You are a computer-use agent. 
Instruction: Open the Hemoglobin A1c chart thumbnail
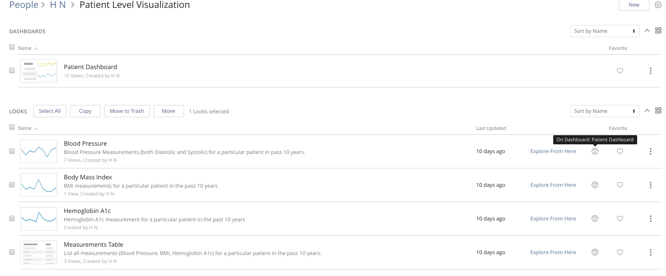[38, 219]
